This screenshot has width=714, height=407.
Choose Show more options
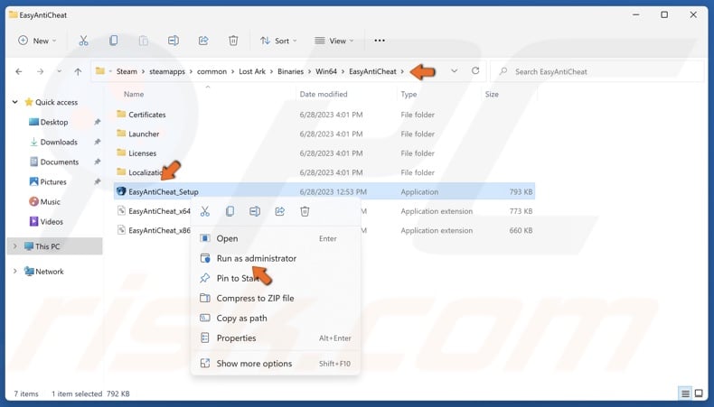[x=276, y=364]
